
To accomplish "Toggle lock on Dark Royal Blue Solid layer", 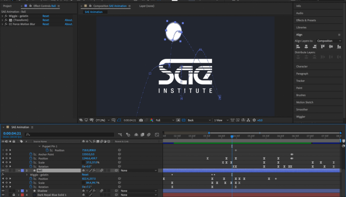I will coord(14,195).
